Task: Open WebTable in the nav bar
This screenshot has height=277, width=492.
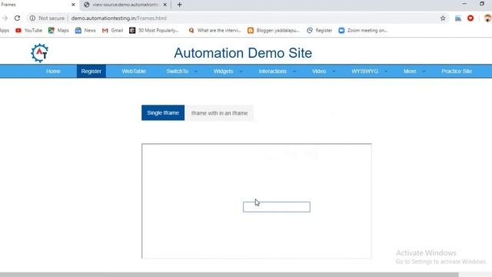Action: (134, 72)
